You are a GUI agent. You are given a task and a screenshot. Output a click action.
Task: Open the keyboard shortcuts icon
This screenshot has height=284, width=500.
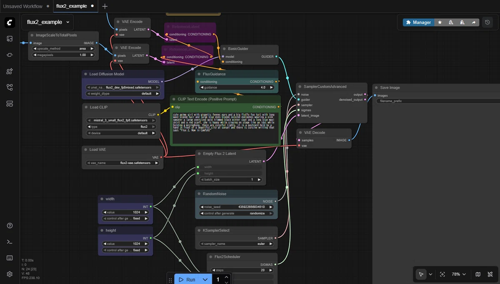(x=10, y=258)
